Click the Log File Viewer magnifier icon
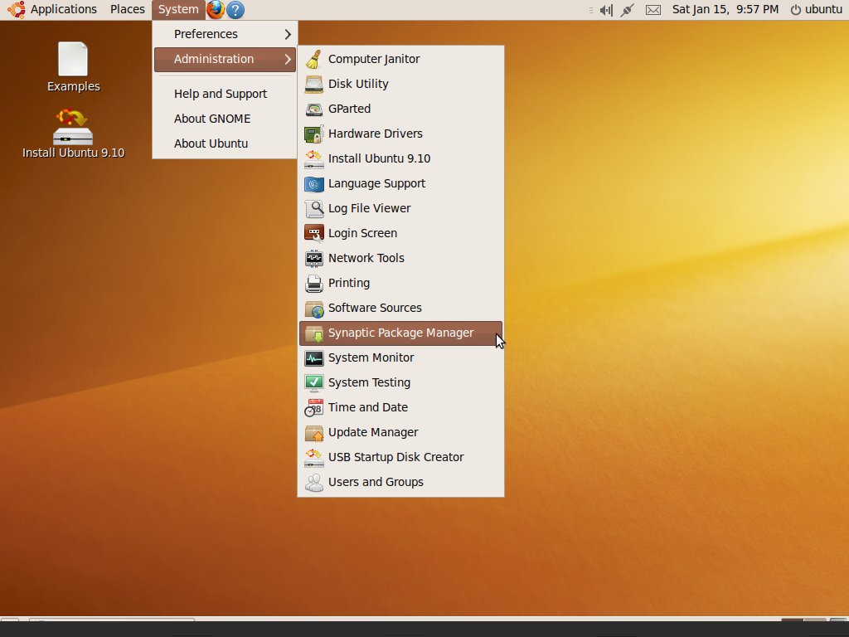Image resolution: width=849 pixels, height=637 pixels. click(x=313, y=208)
